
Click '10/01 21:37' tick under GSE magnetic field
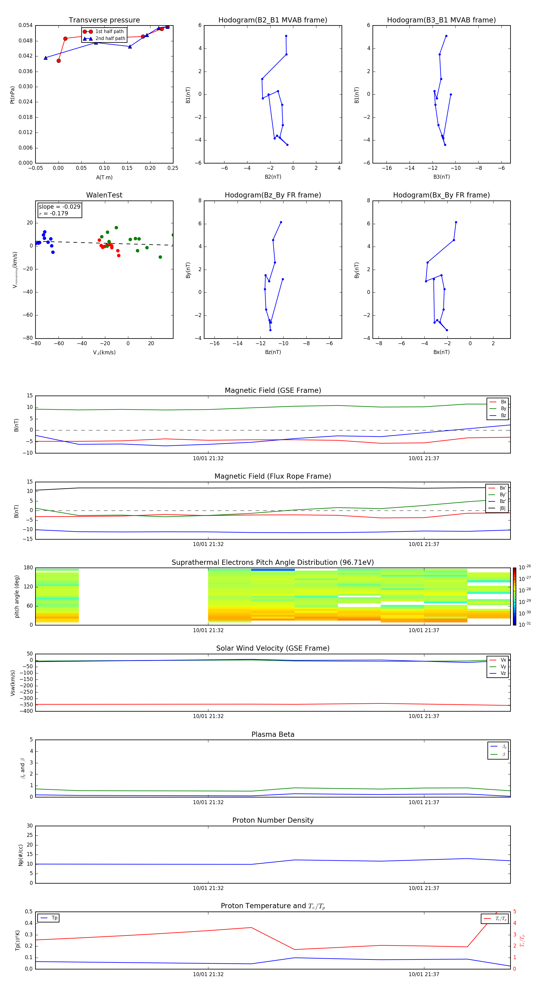click(x=423, y=459)
